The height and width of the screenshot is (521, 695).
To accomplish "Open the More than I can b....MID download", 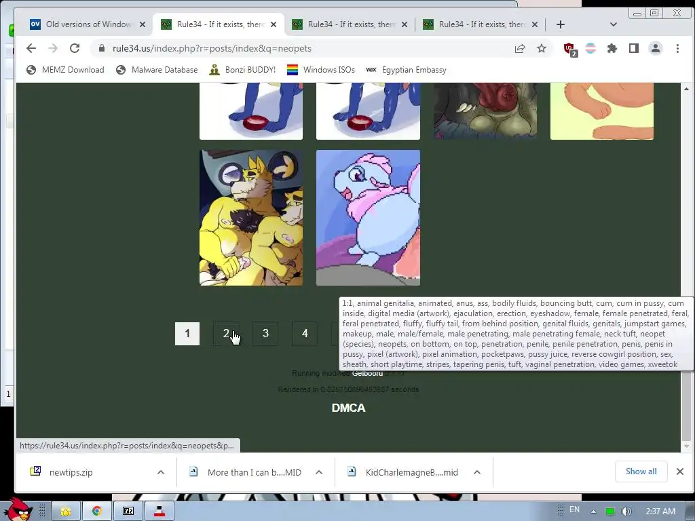I will [254, 472].
